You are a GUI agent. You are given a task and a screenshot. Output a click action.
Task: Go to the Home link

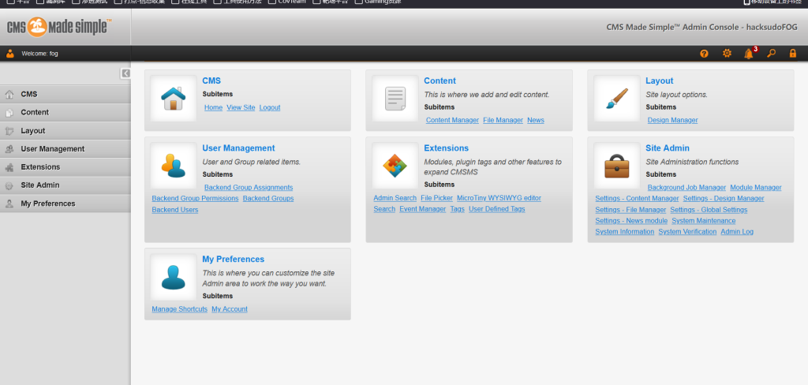(x=213, y=108)
